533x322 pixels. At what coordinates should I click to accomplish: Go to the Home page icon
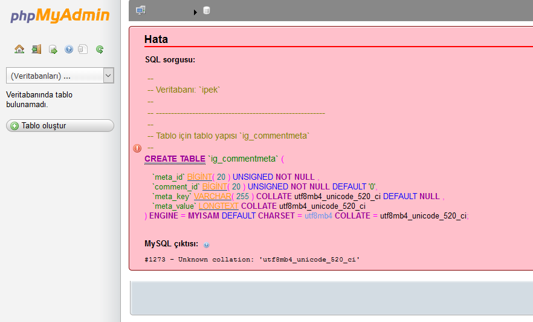19,50
